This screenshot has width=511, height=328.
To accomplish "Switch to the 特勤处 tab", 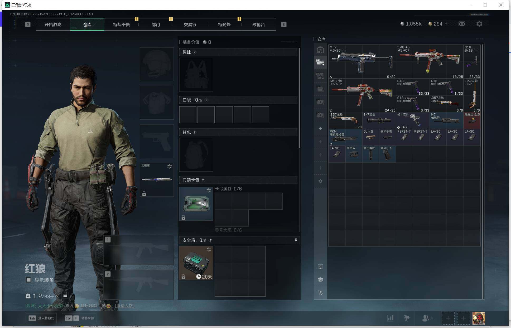I will pos(224,24).
